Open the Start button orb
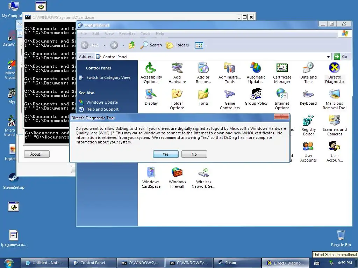 coord(9,263)
